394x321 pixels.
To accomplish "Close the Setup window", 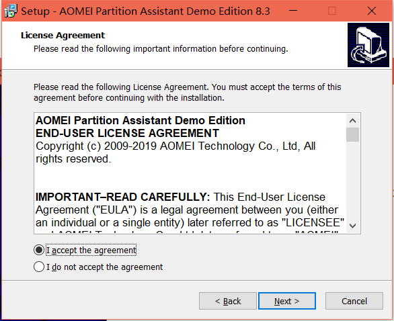I will [x=372, y=11].
